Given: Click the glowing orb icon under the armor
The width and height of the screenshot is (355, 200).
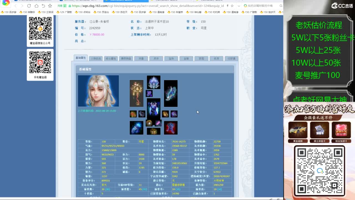Looking at the screenshot, I should (x=149, y=123).
